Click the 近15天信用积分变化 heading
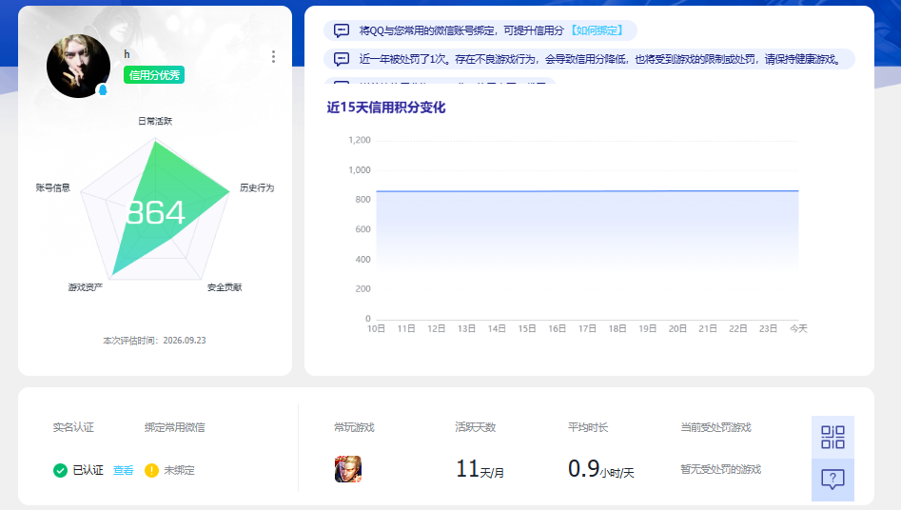Image resolution: width=901 pixels, height=510 pixels. (386, 108)
